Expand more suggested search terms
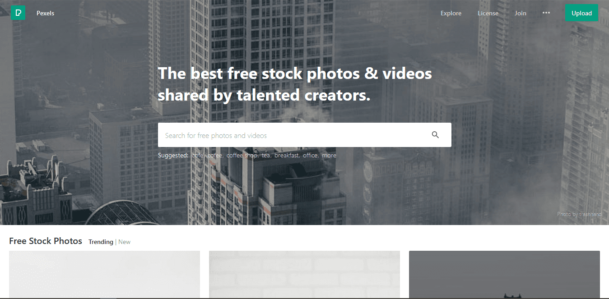 click(329, 155)
